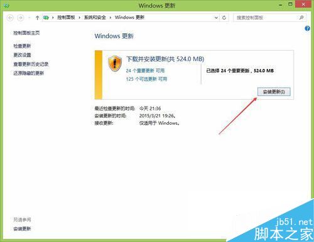The image size is (314, 242).
Task: Maximize the Windows 更新 window
Action: pos(290,4)
